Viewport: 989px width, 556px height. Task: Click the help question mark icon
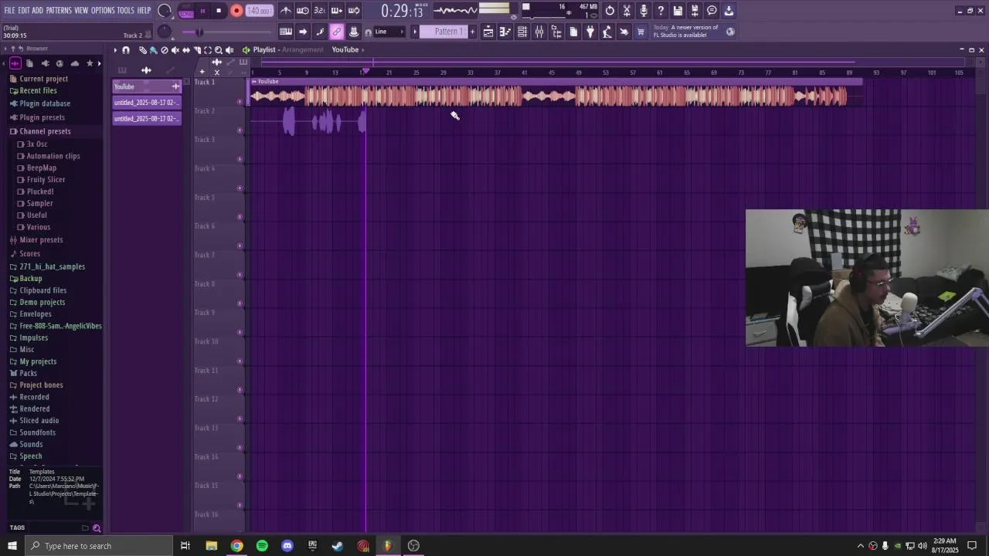pos(661,11)
